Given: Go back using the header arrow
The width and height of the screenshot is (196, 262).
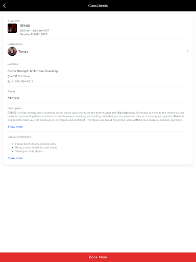Looking at the screenshot, I should [5, 6].
